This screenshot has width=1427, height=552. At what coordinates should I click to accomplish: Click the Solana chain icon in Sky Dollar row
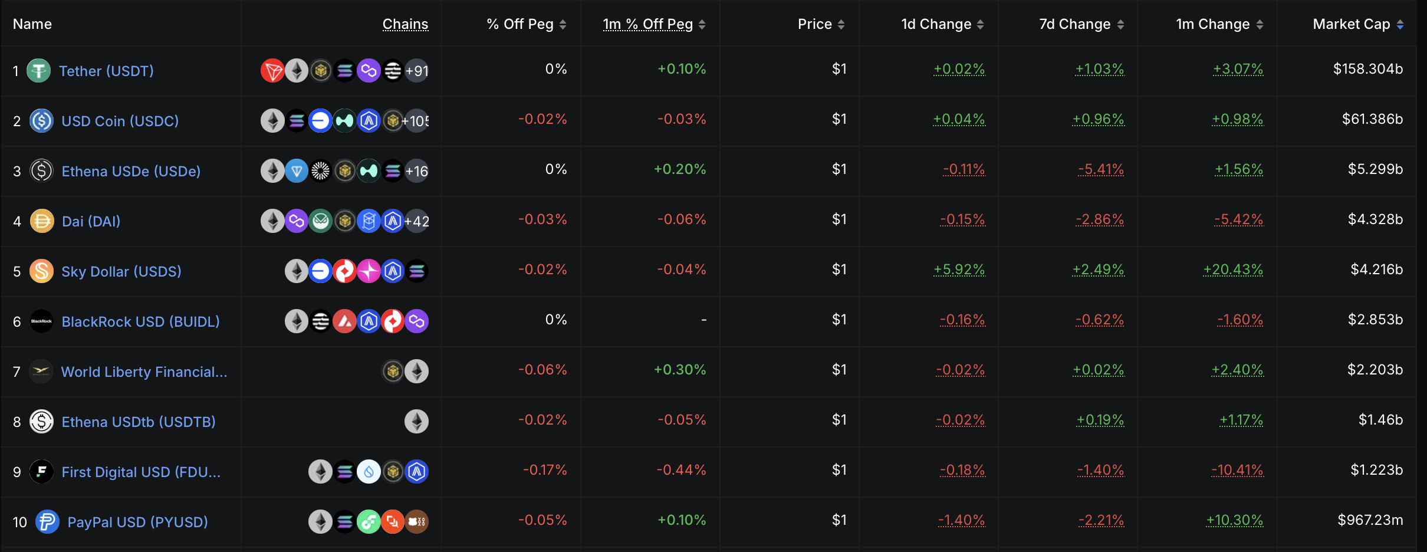click(x=416, y=271)
